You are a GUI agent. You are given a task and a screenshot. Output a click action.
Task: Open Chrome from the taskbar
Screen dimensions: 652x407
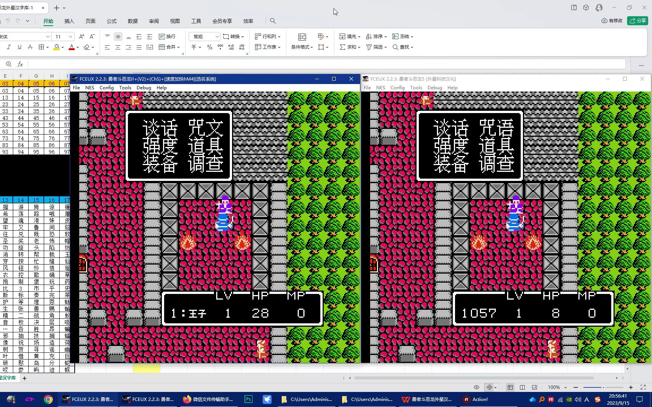point(48,399)
